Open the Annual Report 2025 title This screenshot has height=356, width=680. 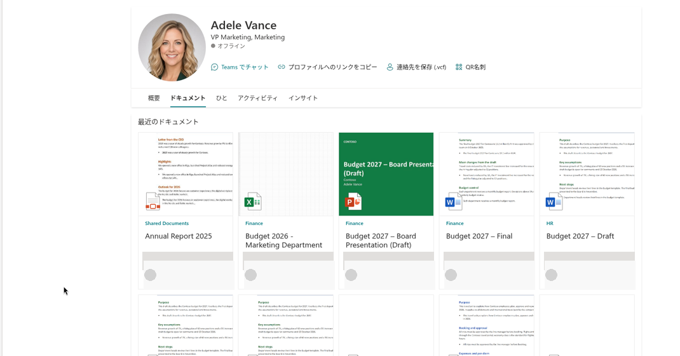(x=178, y=236)
